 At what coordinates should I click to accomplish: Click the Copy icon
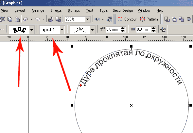[x=10, y=19]
